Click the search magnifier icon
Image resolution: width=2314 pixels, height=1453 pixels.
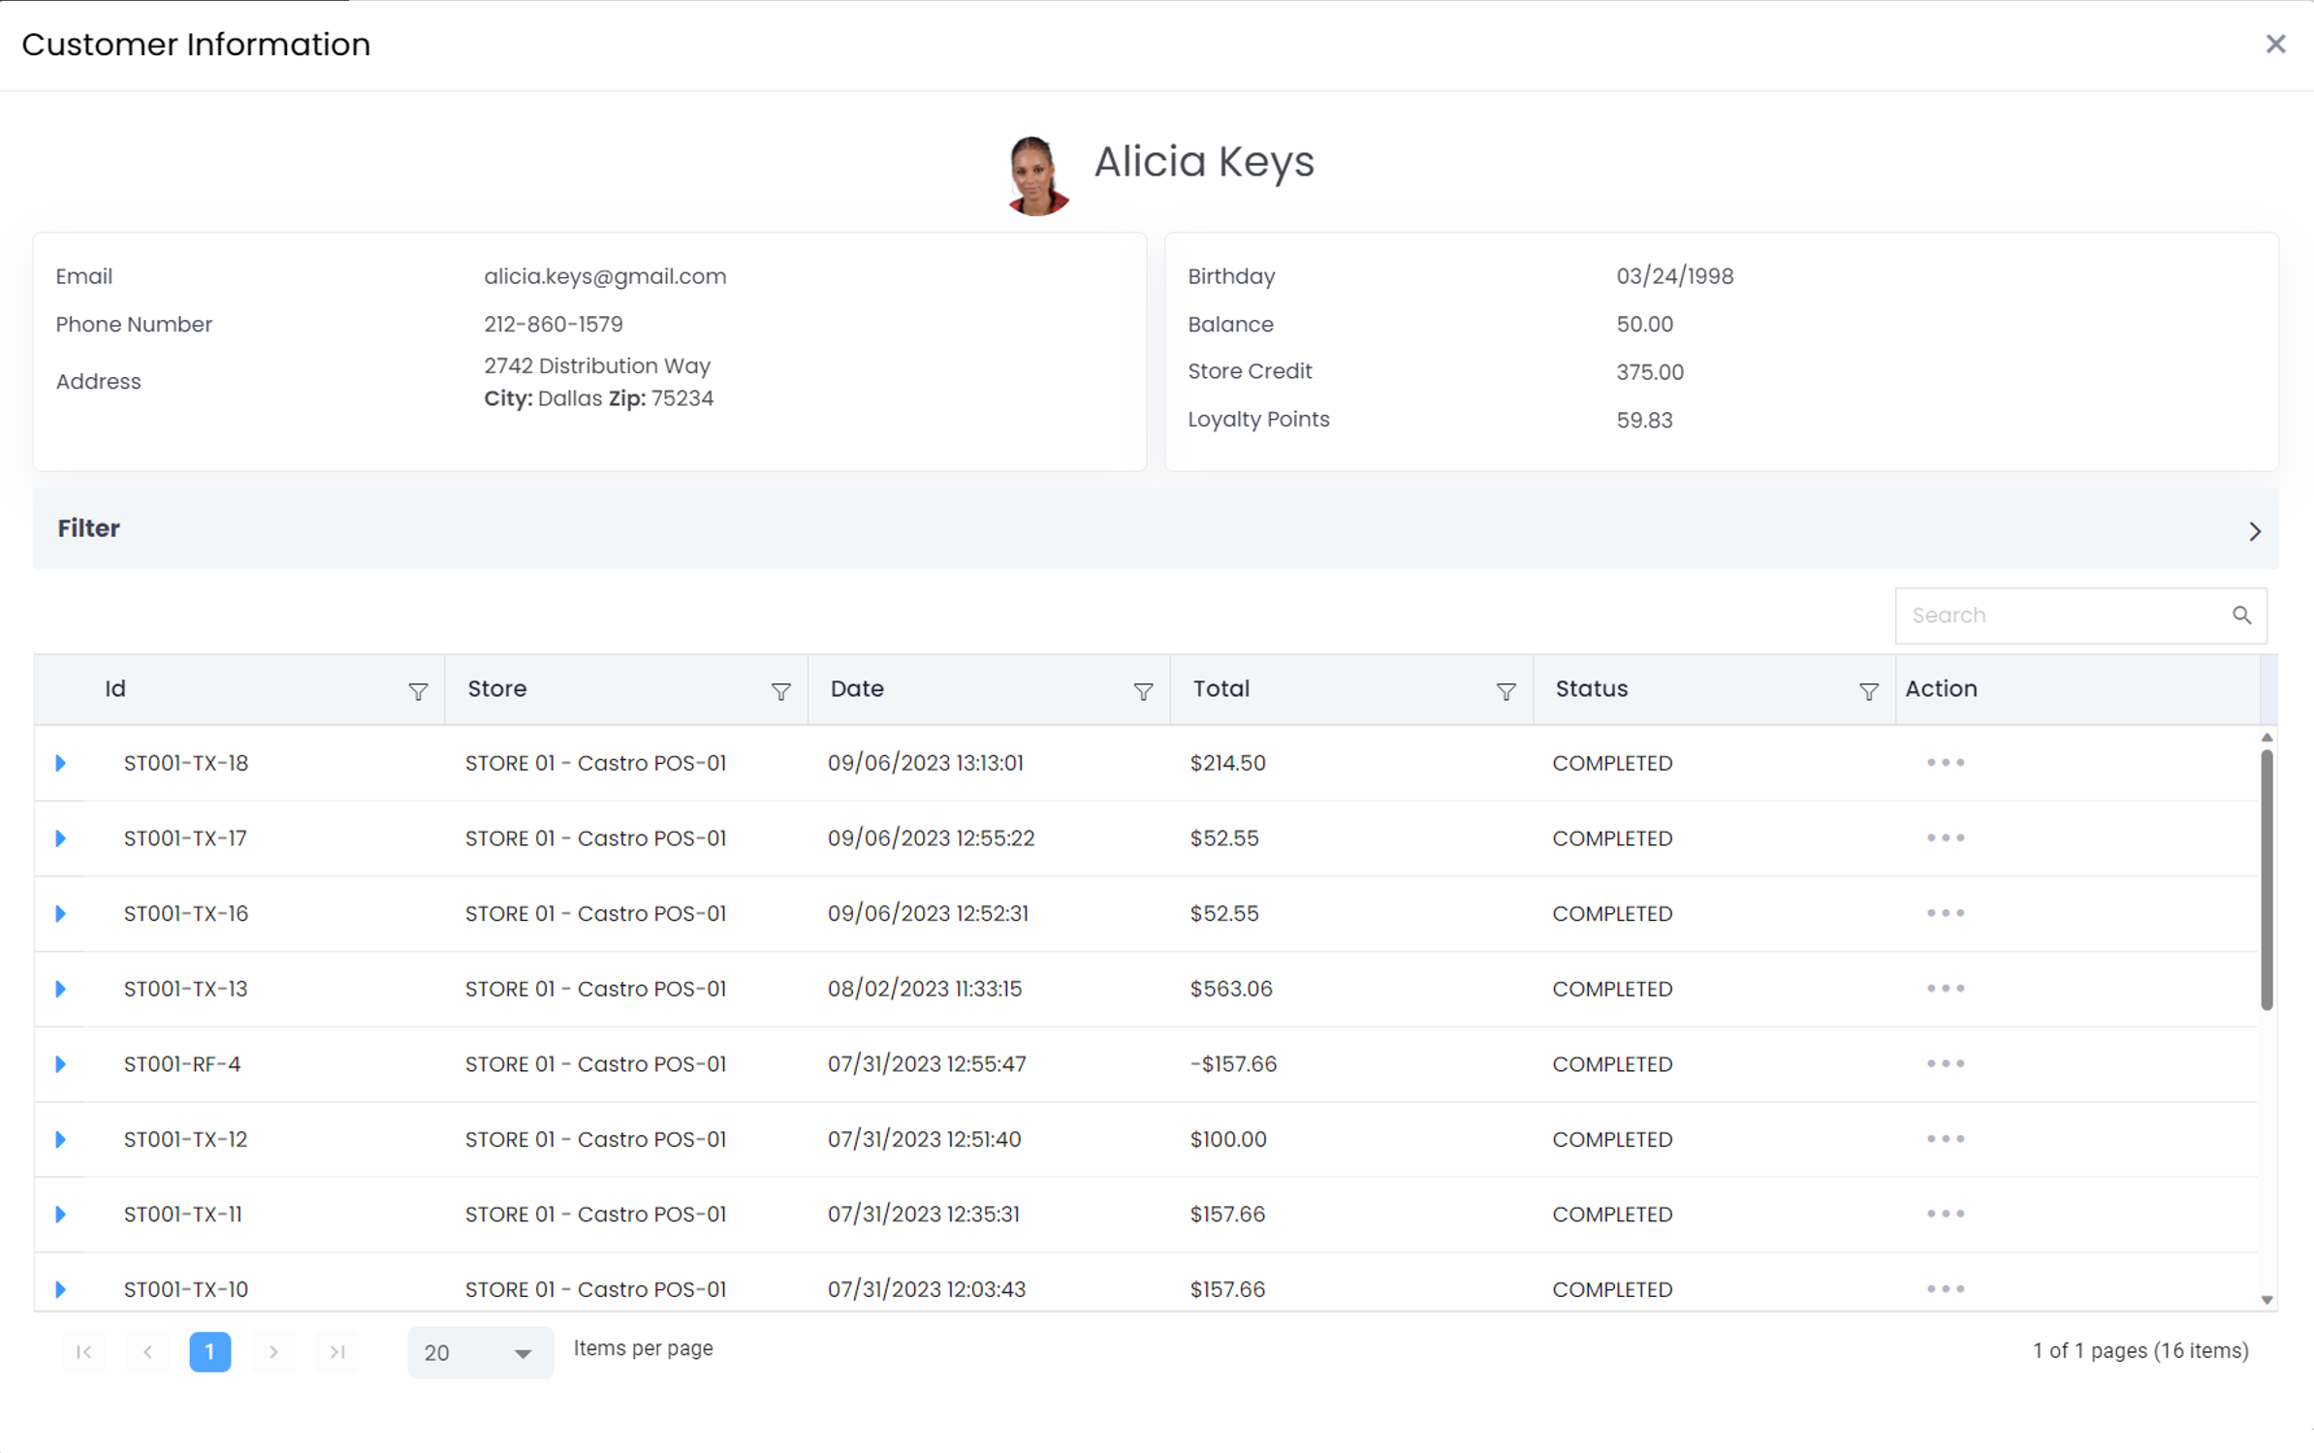pyautogui.click(x=2241, y=616)
